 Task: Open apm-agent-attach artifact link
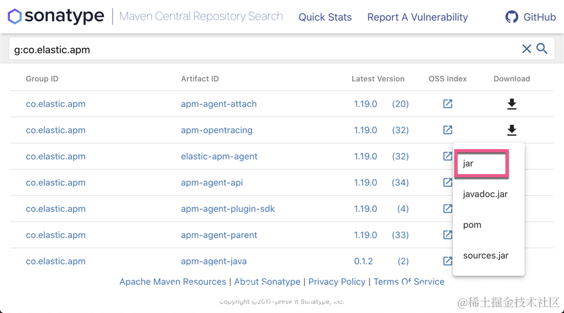tap(219, 104)
